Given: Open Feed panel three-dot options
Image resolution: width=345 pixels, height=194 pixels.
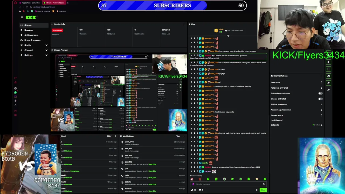Looking at the screenshot, I should (x=116, y=136).
